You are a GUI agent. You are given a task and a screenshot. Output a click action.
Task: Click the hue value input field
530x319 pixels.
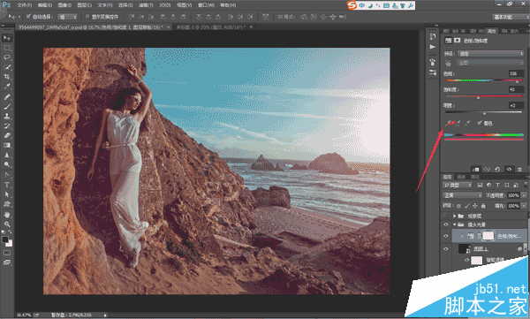516,73
